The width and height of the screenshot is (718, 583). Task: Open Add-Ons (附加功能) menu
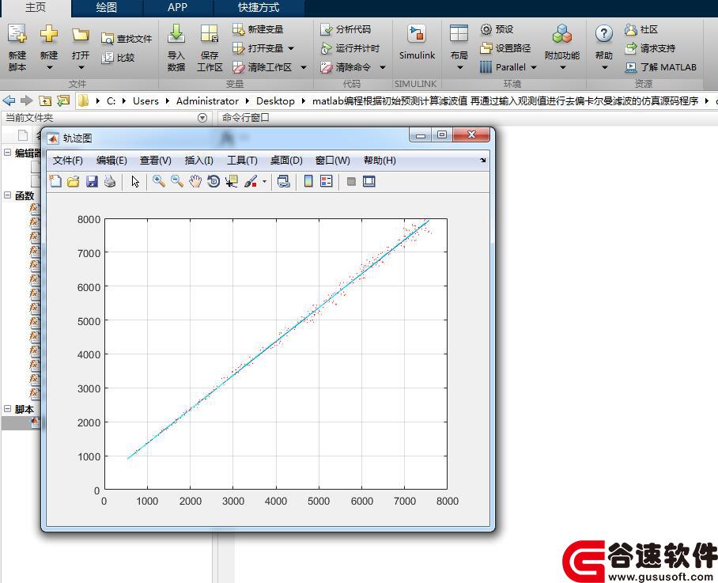562,47
